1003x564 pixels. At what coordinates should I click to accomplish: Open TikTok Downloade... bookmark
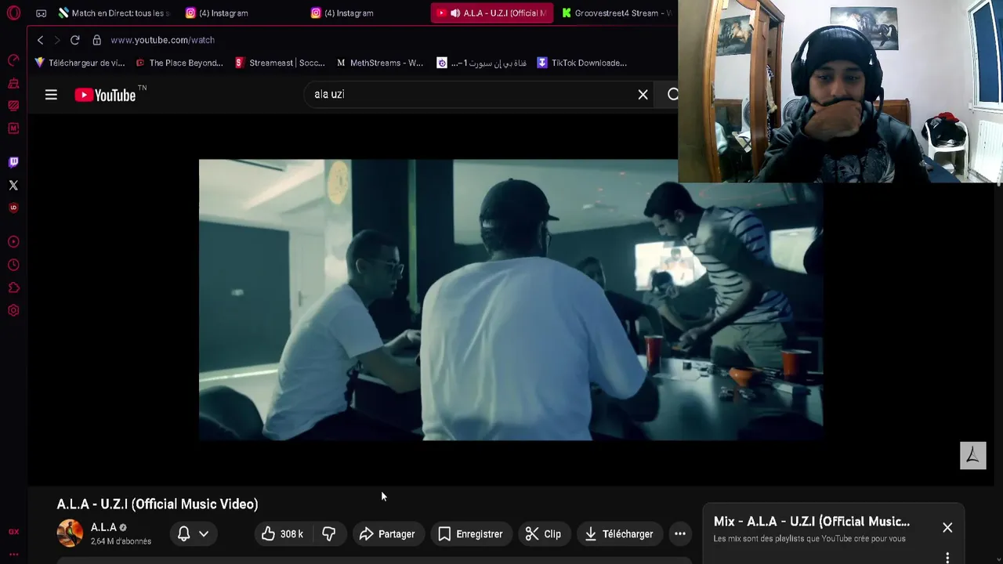(x=581, y=63)
